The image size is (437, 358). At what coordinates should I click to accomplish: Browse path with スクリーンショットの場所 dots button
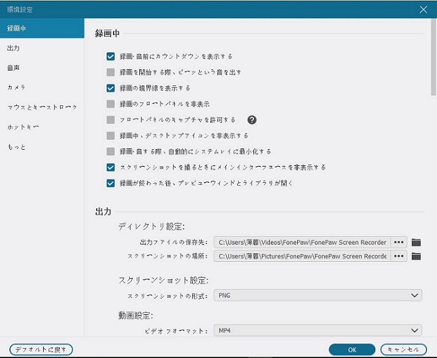coord(399,256)
